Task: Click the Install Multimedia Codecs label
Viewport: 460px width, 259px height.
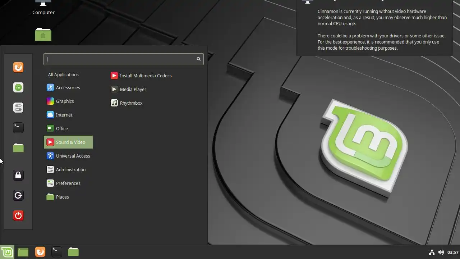Action: (146, 76)
